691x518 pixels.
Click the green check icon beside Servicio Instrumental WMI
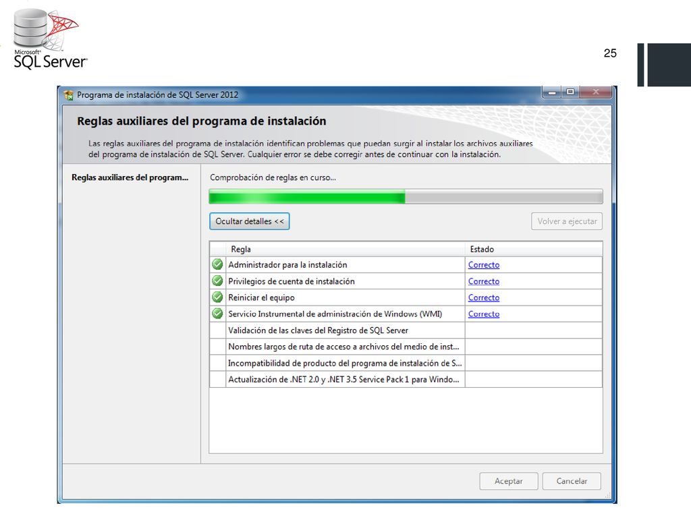[x=217, y=313]
